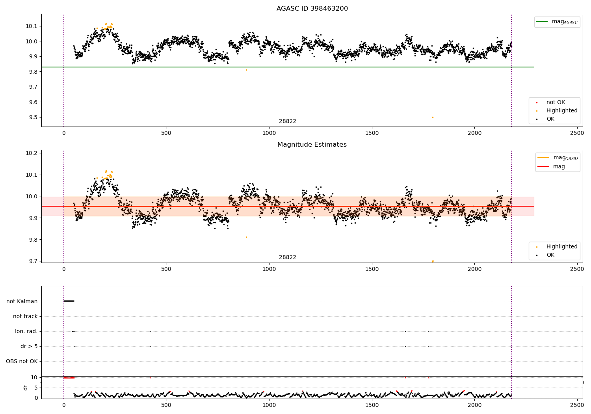Click the '28822' annotation in top plot
Viewport: 591px width, 414px height.
point(288,121)
